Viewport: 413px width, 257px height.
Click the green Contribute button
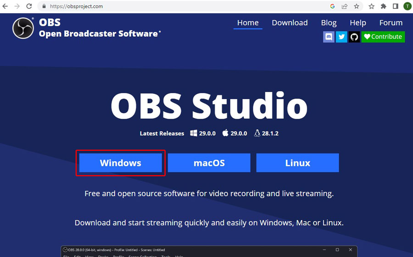[383, 37]
